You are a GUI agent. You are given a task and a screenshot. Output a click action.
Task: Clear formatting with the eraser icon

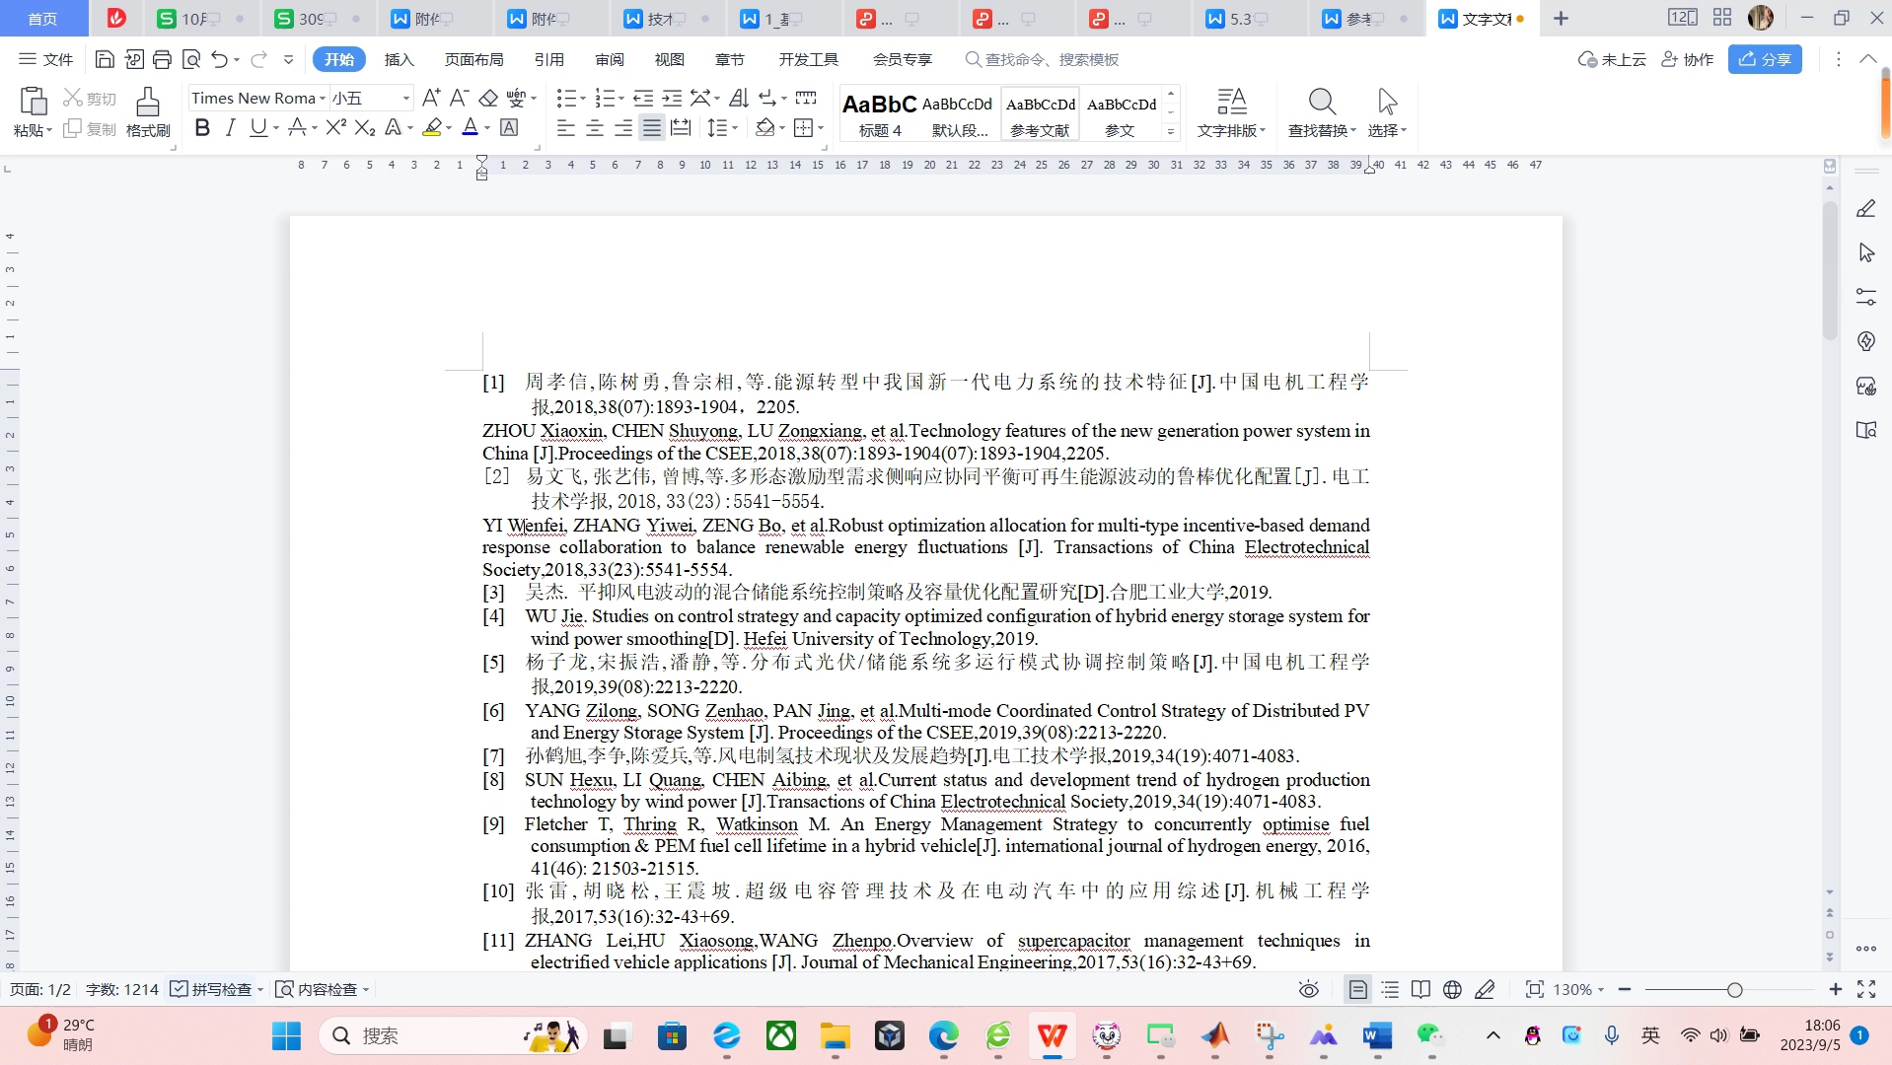pos(488,98)
